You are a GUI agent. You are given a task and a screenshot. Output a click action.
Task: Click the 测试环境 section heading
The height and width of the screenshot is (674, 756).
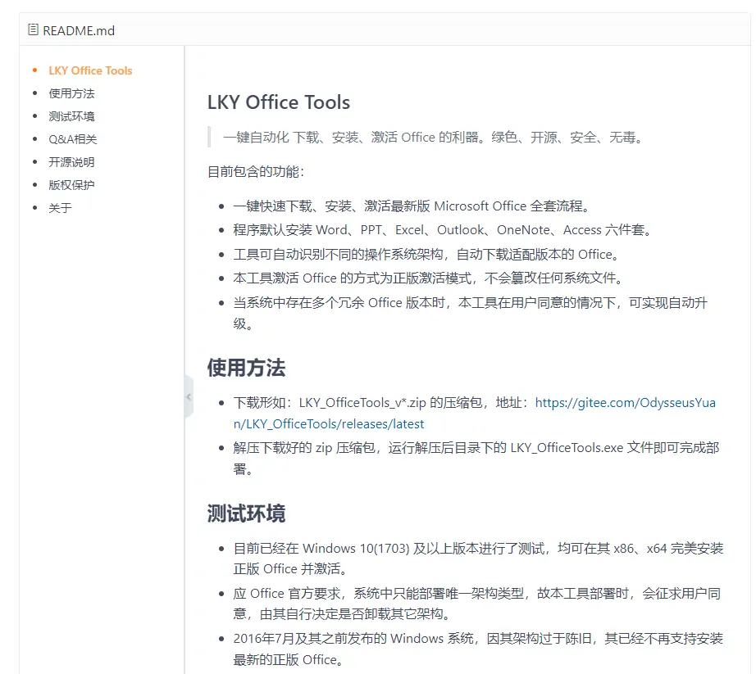246,513
